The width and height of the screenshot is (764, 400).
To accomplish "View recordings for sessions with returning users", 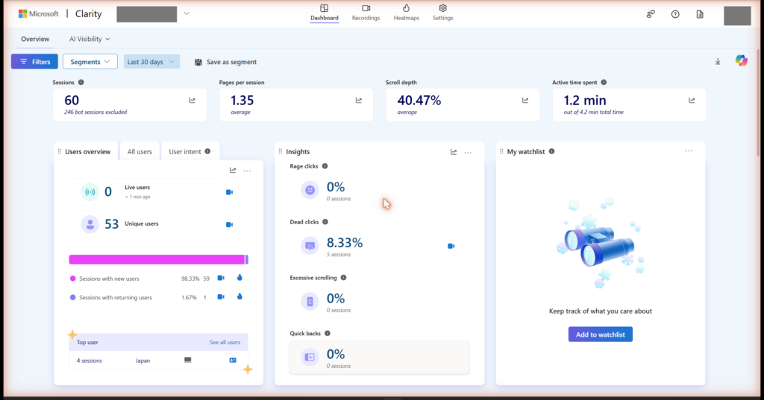I will (221, 297).
